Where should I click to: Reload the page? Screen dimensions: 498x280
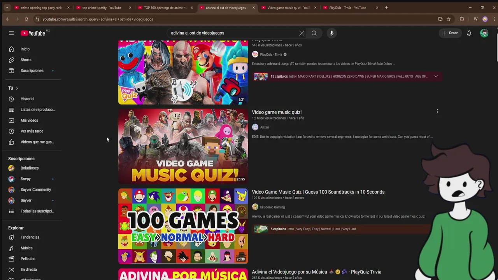pyautogui.click(x=26, y=19)
